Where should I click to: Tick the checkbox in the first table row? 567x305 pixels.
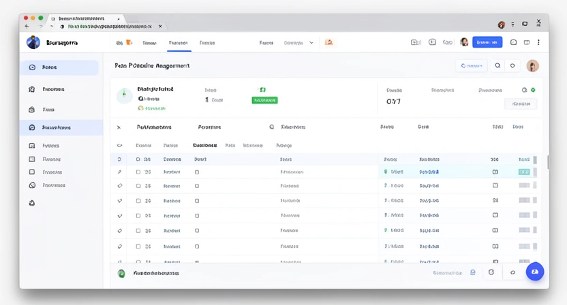click(x=138, y=172)
